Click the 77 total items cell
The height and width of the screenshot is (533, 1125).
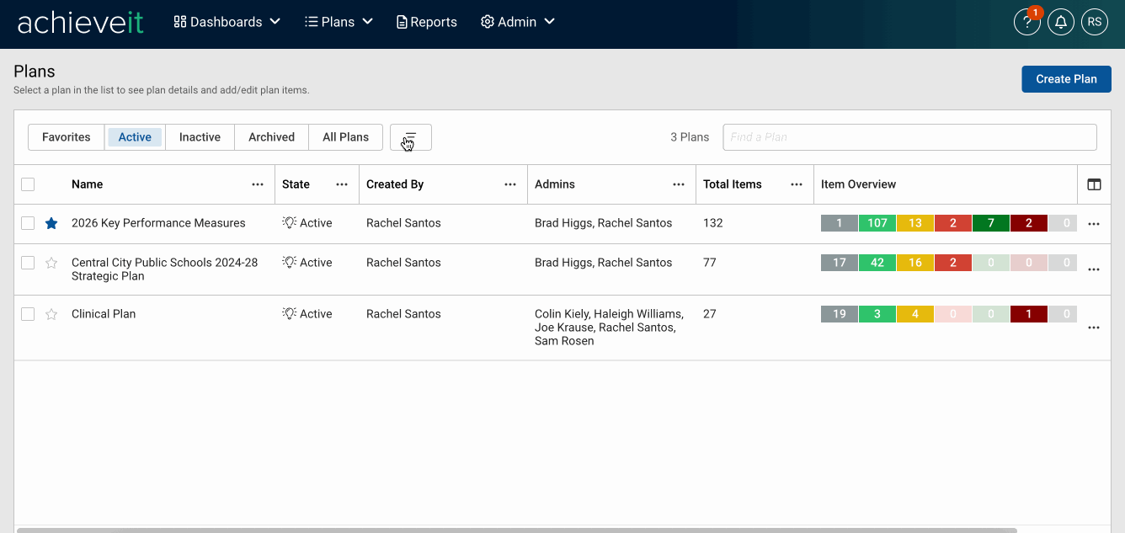710,263
